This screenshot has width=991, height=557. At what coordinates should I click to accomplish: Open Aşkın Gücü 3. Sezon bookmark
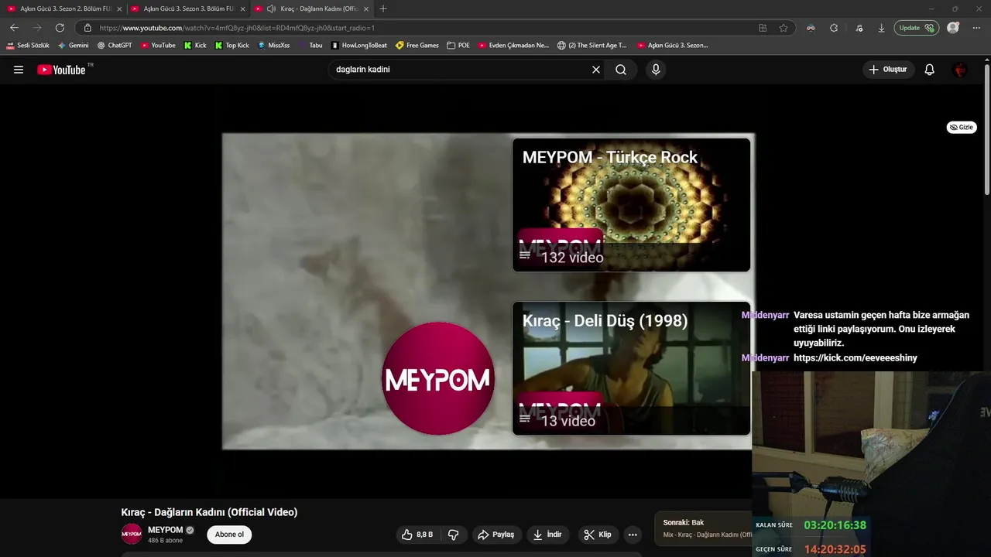tap(672, 46)
